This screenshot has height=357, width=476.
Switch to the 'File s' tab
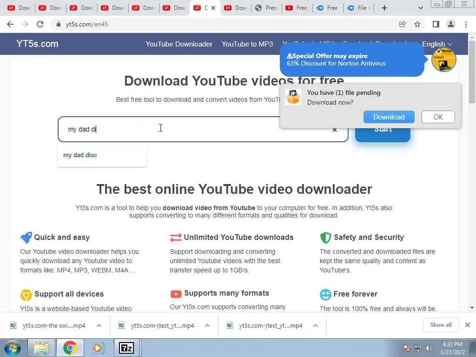pos(359,8)
